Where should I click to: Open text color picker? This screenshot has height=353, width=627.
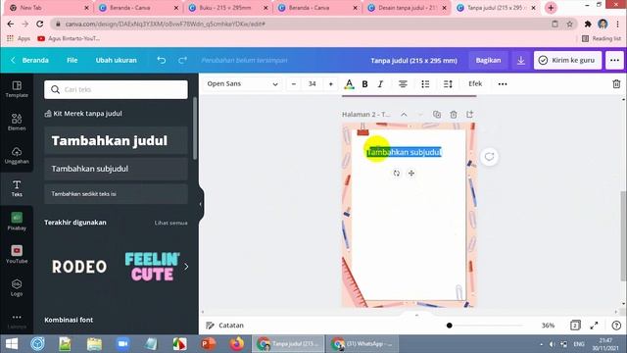(x=349, y=84)
